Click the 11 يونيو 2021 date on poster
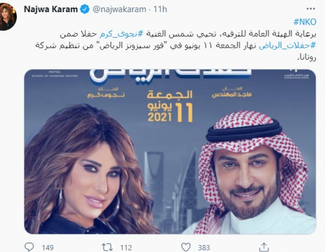The width and height of the screenshot is (325, 252). 170,113
